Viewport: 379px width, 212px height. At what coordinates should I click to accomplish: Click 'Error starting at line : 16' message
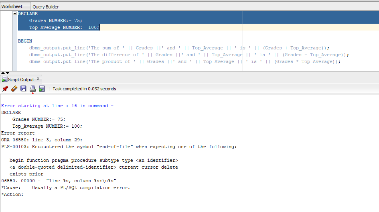tap(57, 106)
